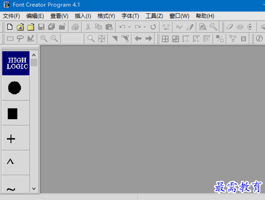Open the 工具(Z) menu
Image resolution: width=265 pixels, height=200 pixels.
pyautogui.click(x=154, y=16)
